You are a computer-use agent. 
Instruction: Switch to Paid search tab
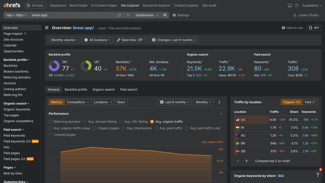point(128,89)
